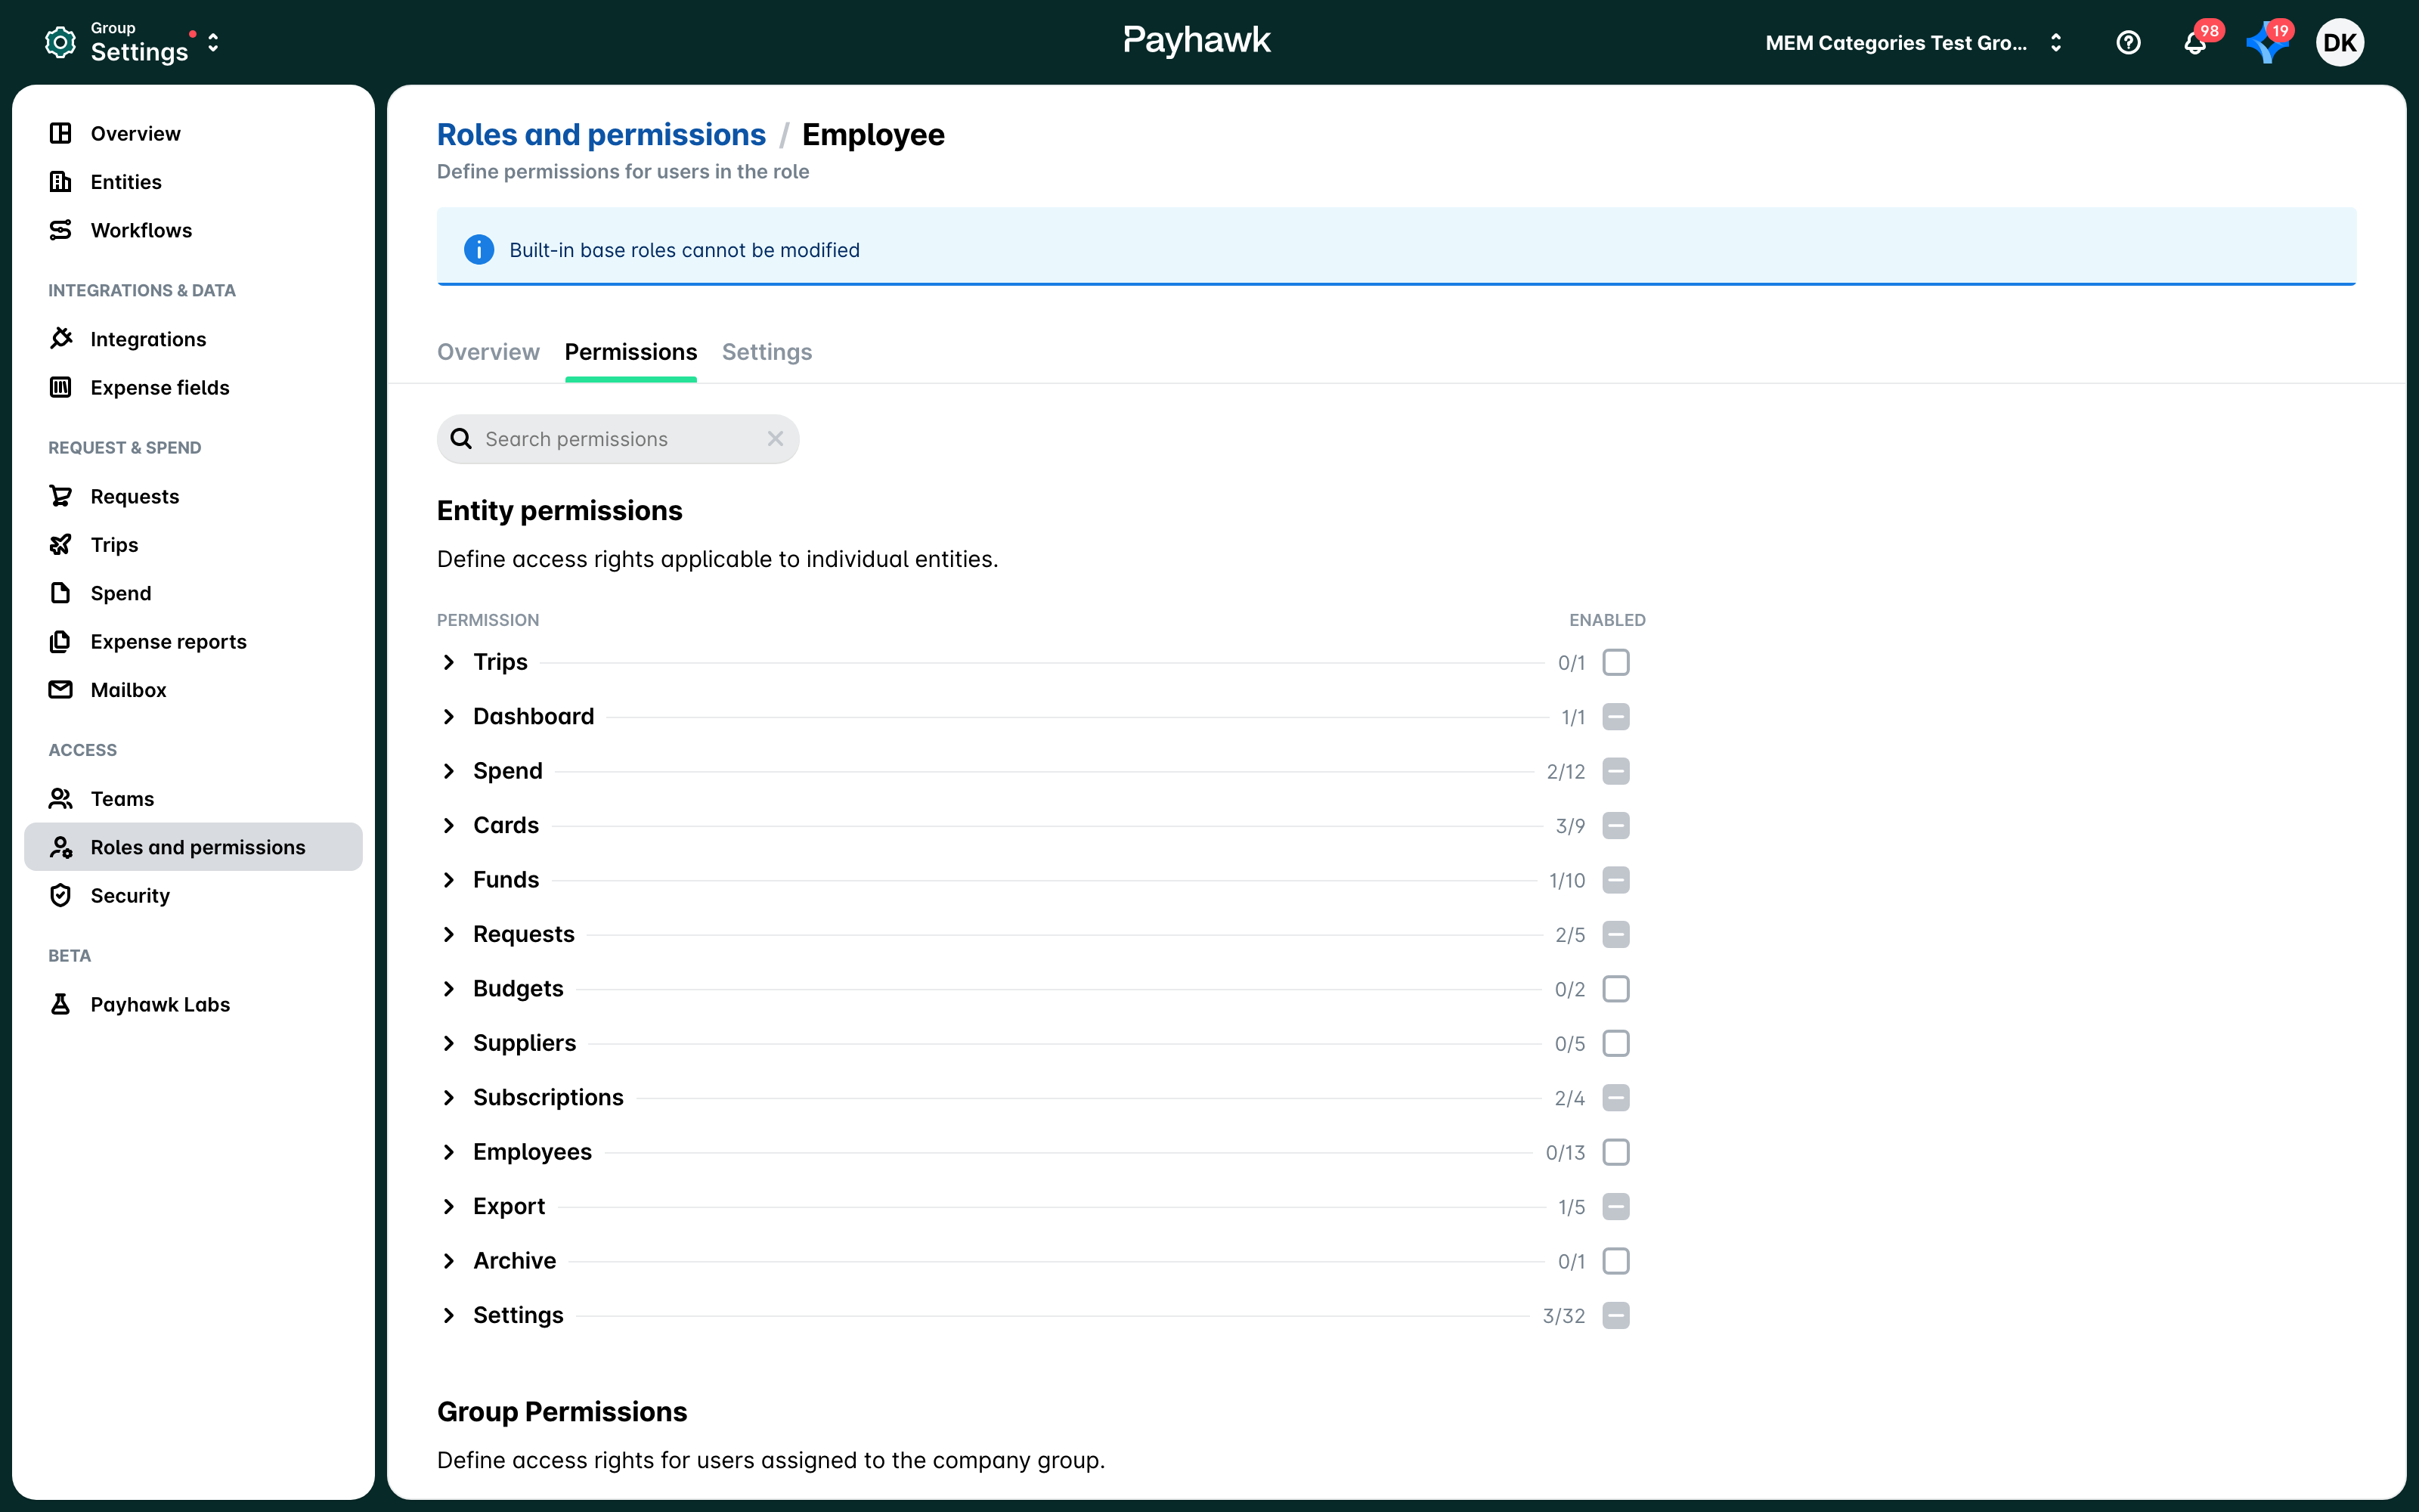Click the Entities building icon
This screenshot has height=1512, width=2419.
(60, 181)
